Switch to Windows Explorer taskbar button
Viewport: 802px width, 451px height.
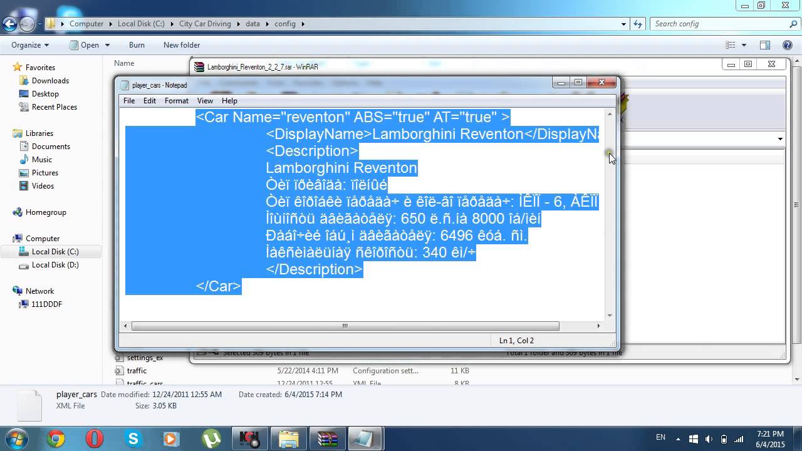click(288, 439)
